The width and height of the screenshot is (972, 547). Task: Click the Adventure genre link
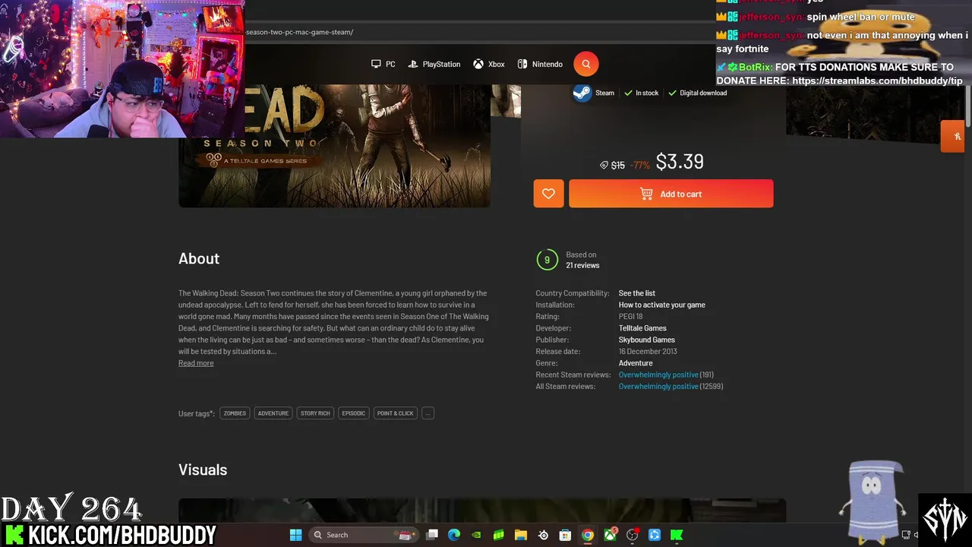[636, 363]
